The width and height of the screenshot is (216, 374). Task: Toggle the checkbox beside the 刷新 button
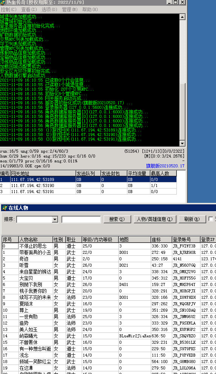[211, 219]
